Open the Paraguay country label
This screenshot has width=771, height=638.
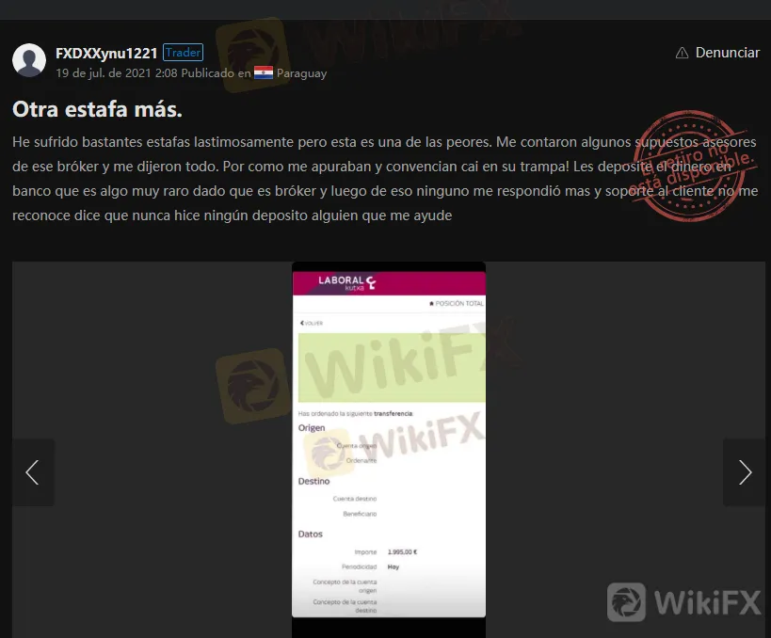point(301,73)
